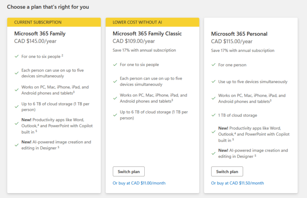Click checkmark beside AI-powered image creation in Family plan

click(17, 145)
